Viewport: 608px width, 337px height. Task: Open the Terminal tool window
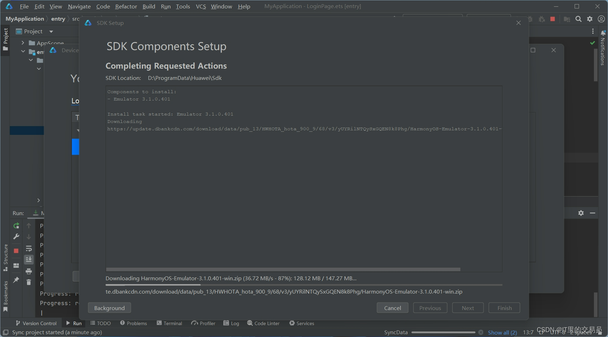click(x=169, y=323)
